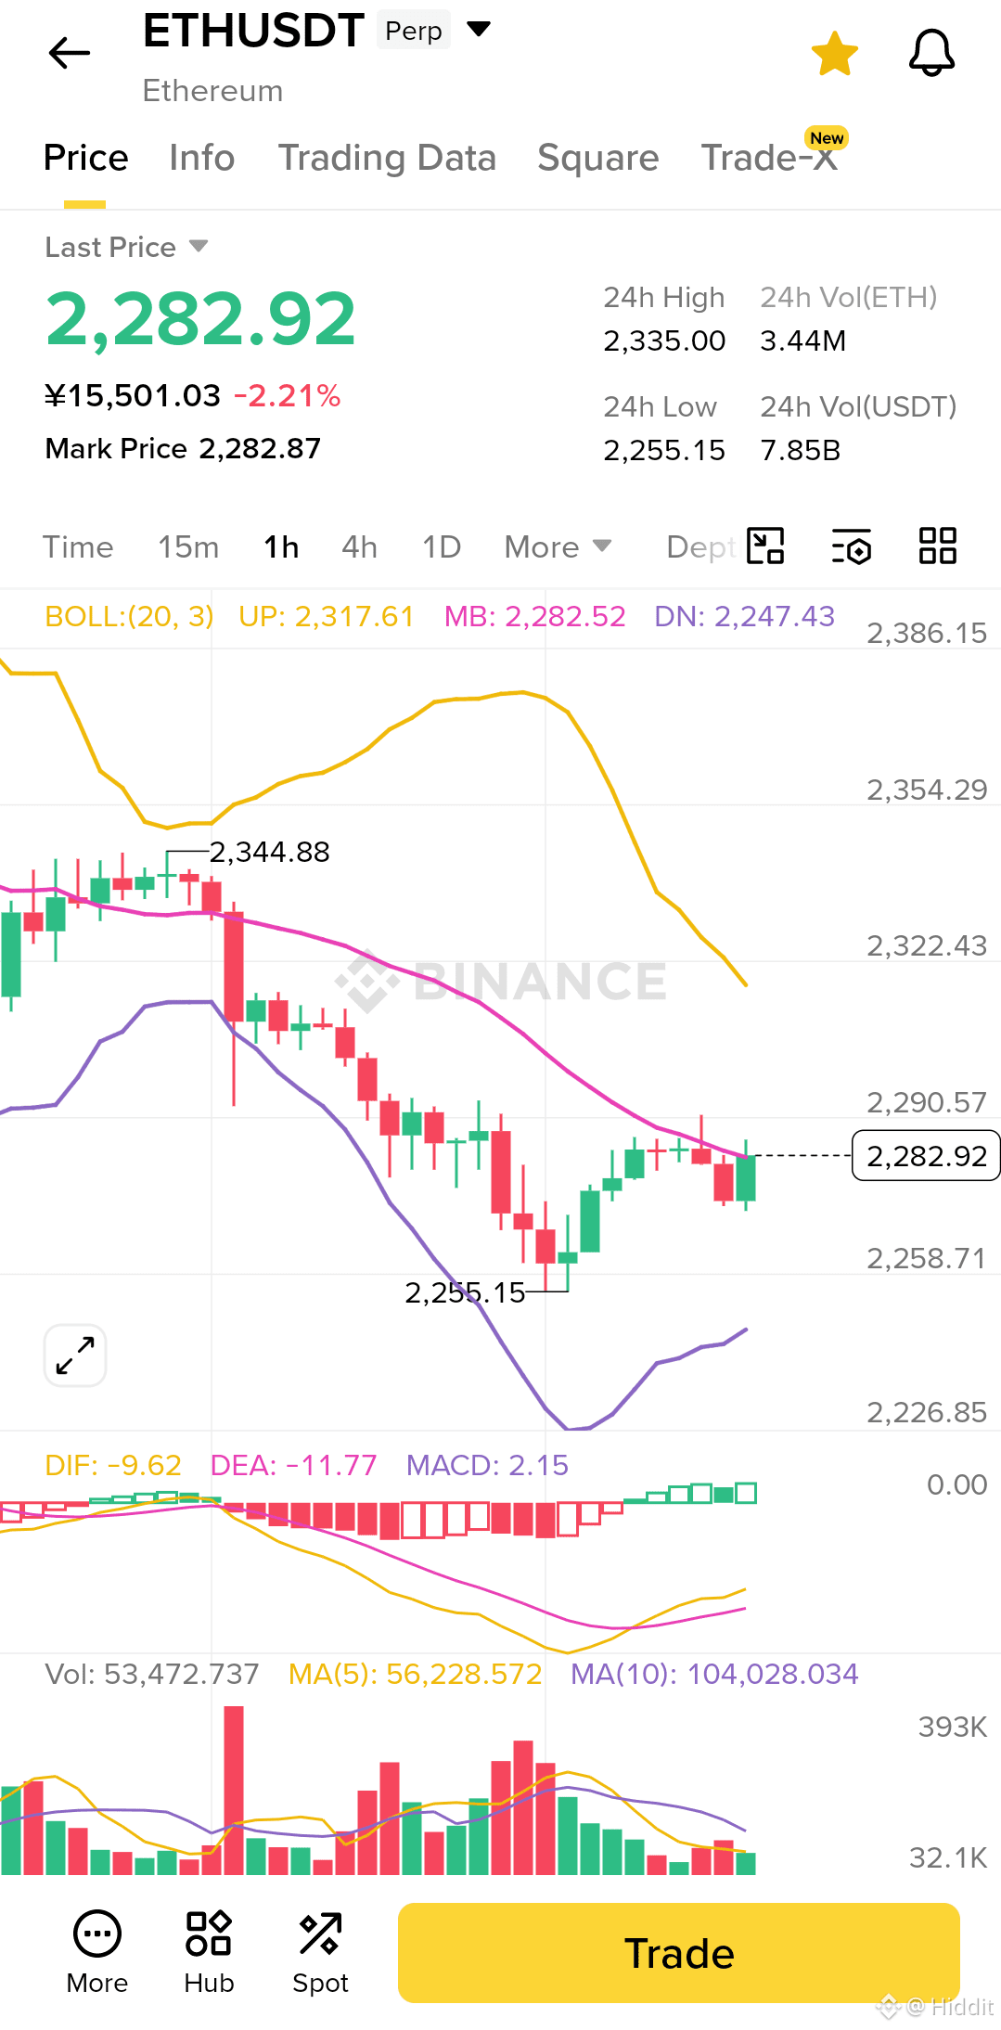Image resolution: width=1001 pixels, height=2030 pixels.
Task: Tap the MA(5): 56,228.572 label
Action: pyautogui.click(x=415, y=1674)
